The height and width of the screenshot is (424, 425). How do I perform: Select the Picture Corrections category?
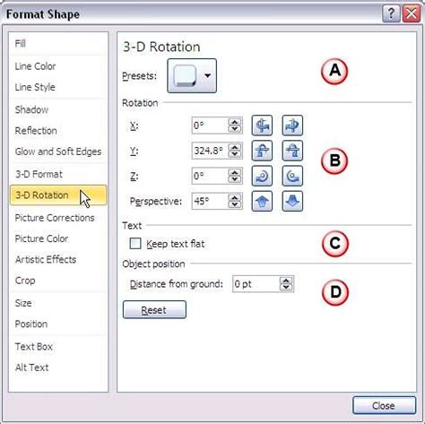55,218
